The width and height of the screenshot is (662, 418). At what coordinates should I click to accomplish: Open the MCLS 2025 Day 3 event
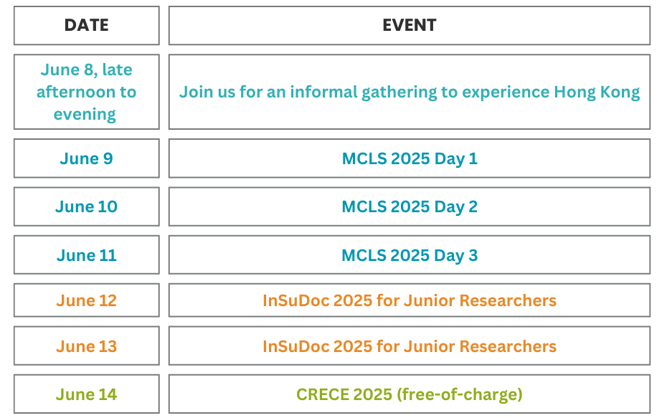coord(409,255)
